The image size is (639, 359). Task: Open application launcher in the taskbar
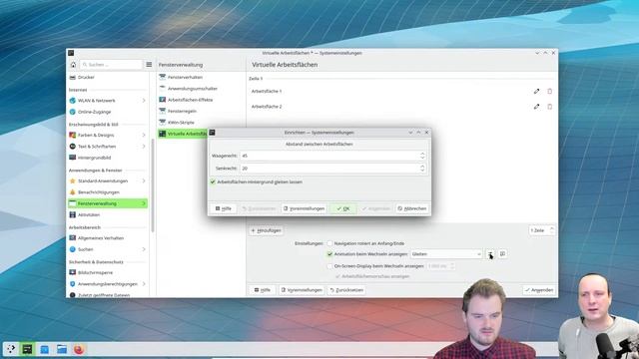click(11, 349)
